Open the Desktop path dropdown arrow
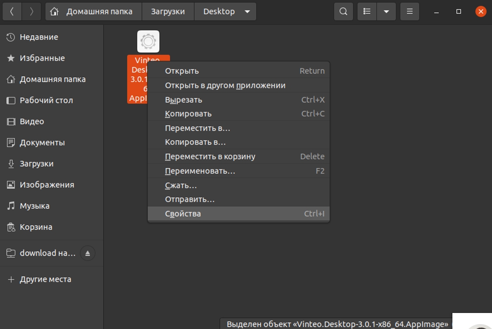 click(247, 12)
